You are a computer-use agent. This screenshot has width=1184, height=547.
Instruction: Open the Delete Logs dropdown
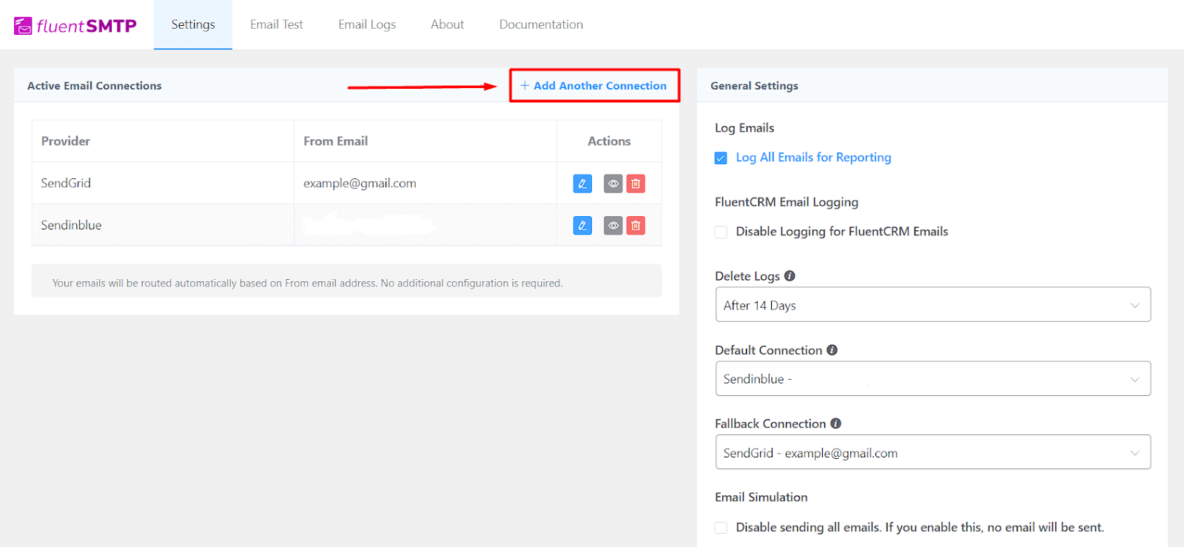tap(933, 304)
